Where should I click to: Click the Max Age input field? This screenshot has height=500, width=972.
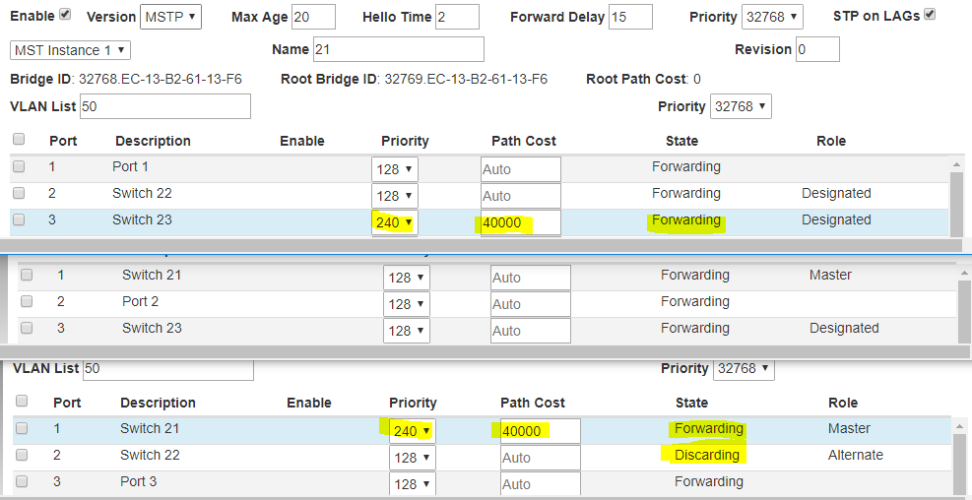(x=313, y=17)
